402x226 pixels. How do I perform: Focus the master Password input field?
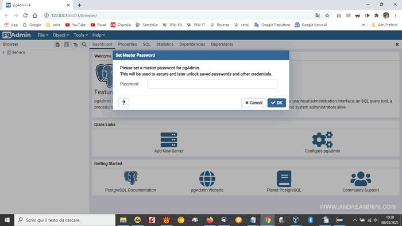pos(212,84)
